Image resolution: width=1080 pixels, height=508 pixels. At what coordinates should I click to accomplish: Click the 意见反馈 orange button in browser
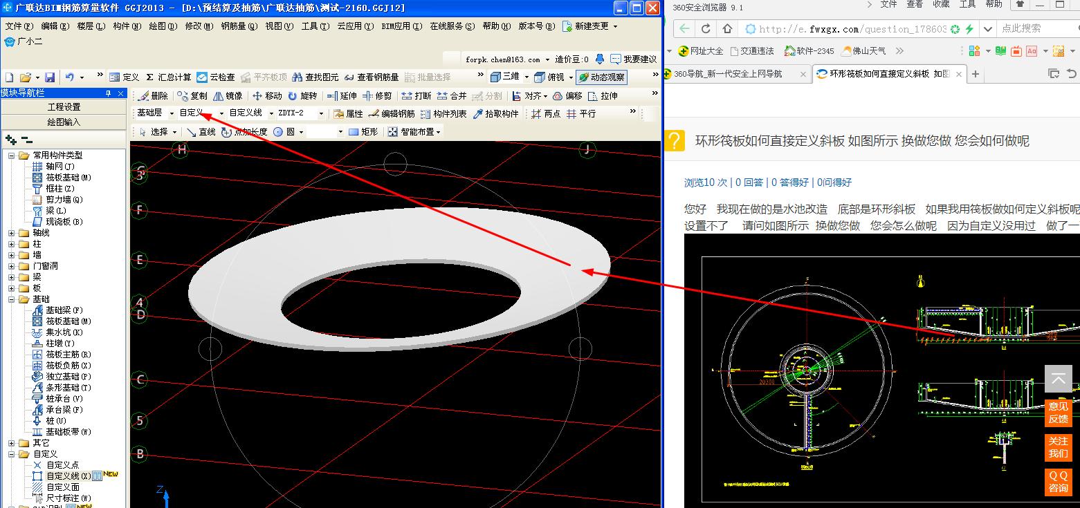click(x=1058, y=413)
